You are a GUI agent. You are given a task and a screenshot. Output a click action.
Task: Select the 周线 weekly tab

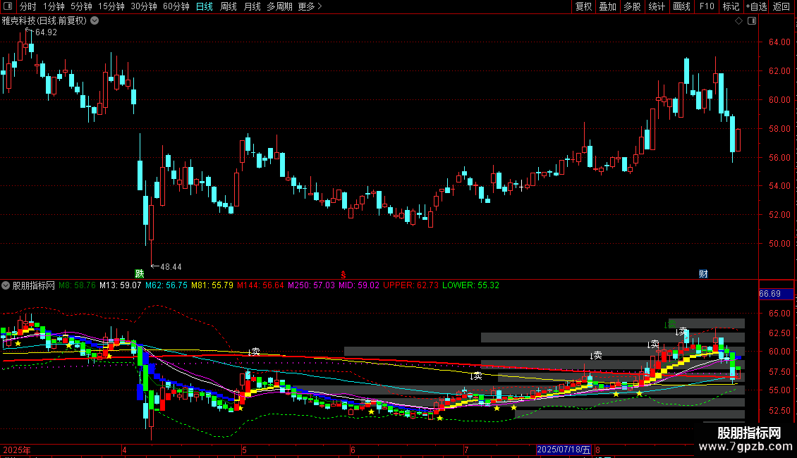pos(229,6)
